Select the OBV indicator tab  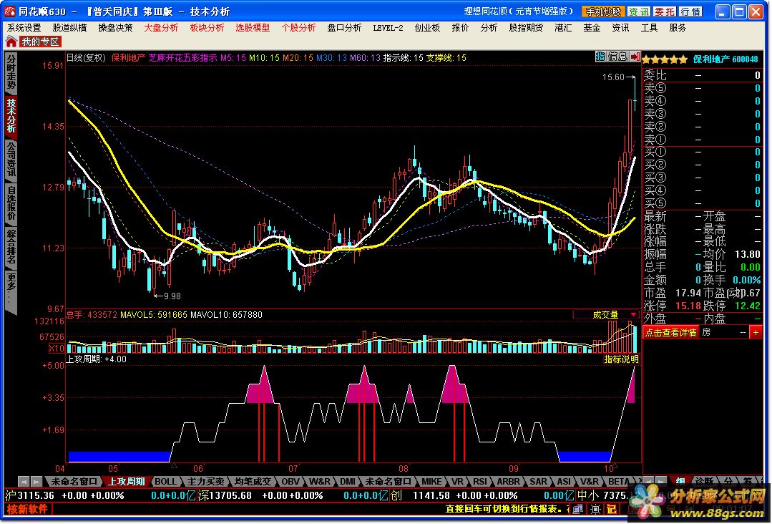pos(290,482)
